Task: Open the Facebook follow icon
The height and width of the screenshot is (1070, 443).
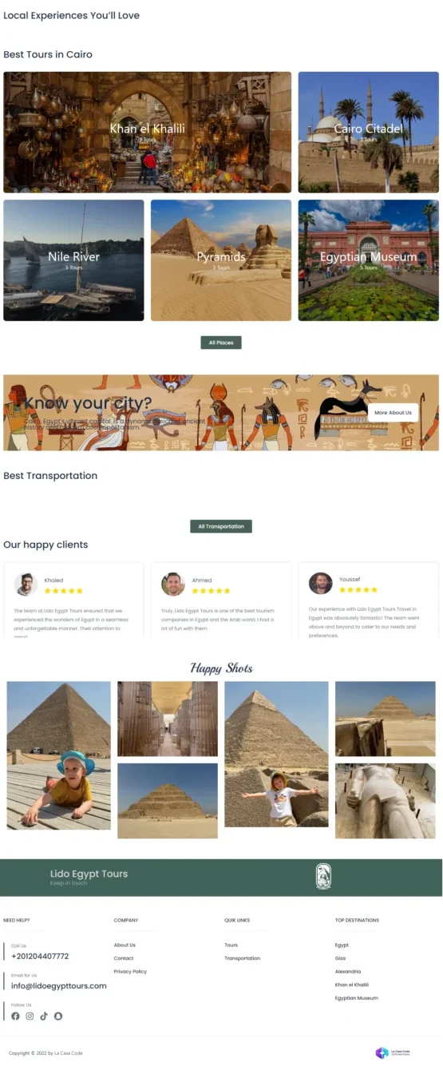Action: [15, 1016]
